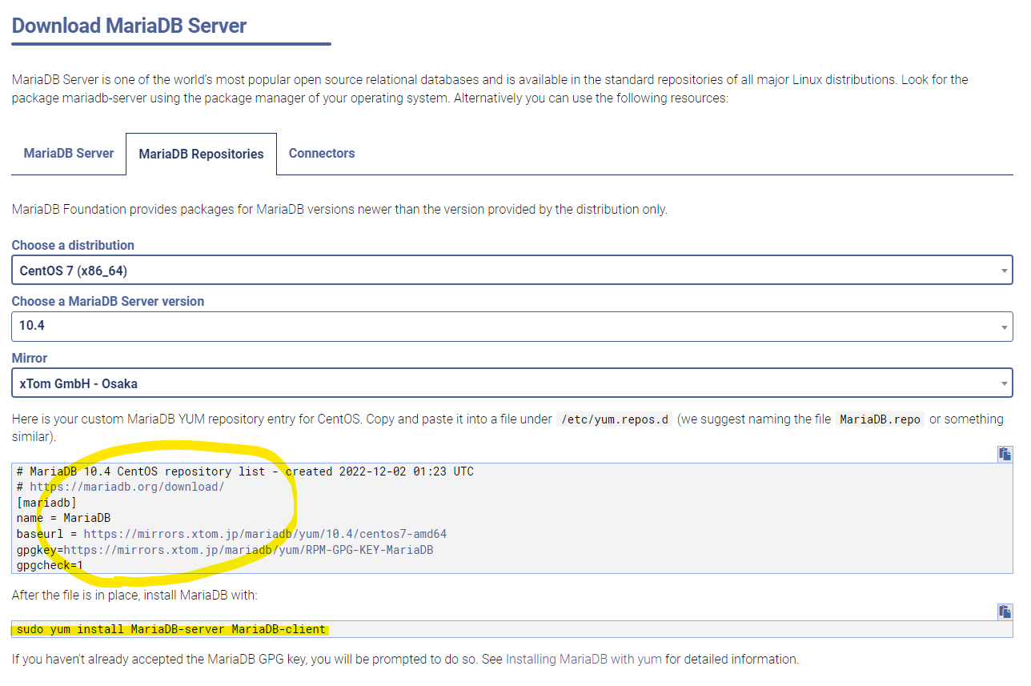This screenshot has height=686, width=1031.
Task: Switch to the Connectors tab
Action: [x=322, y=153]
